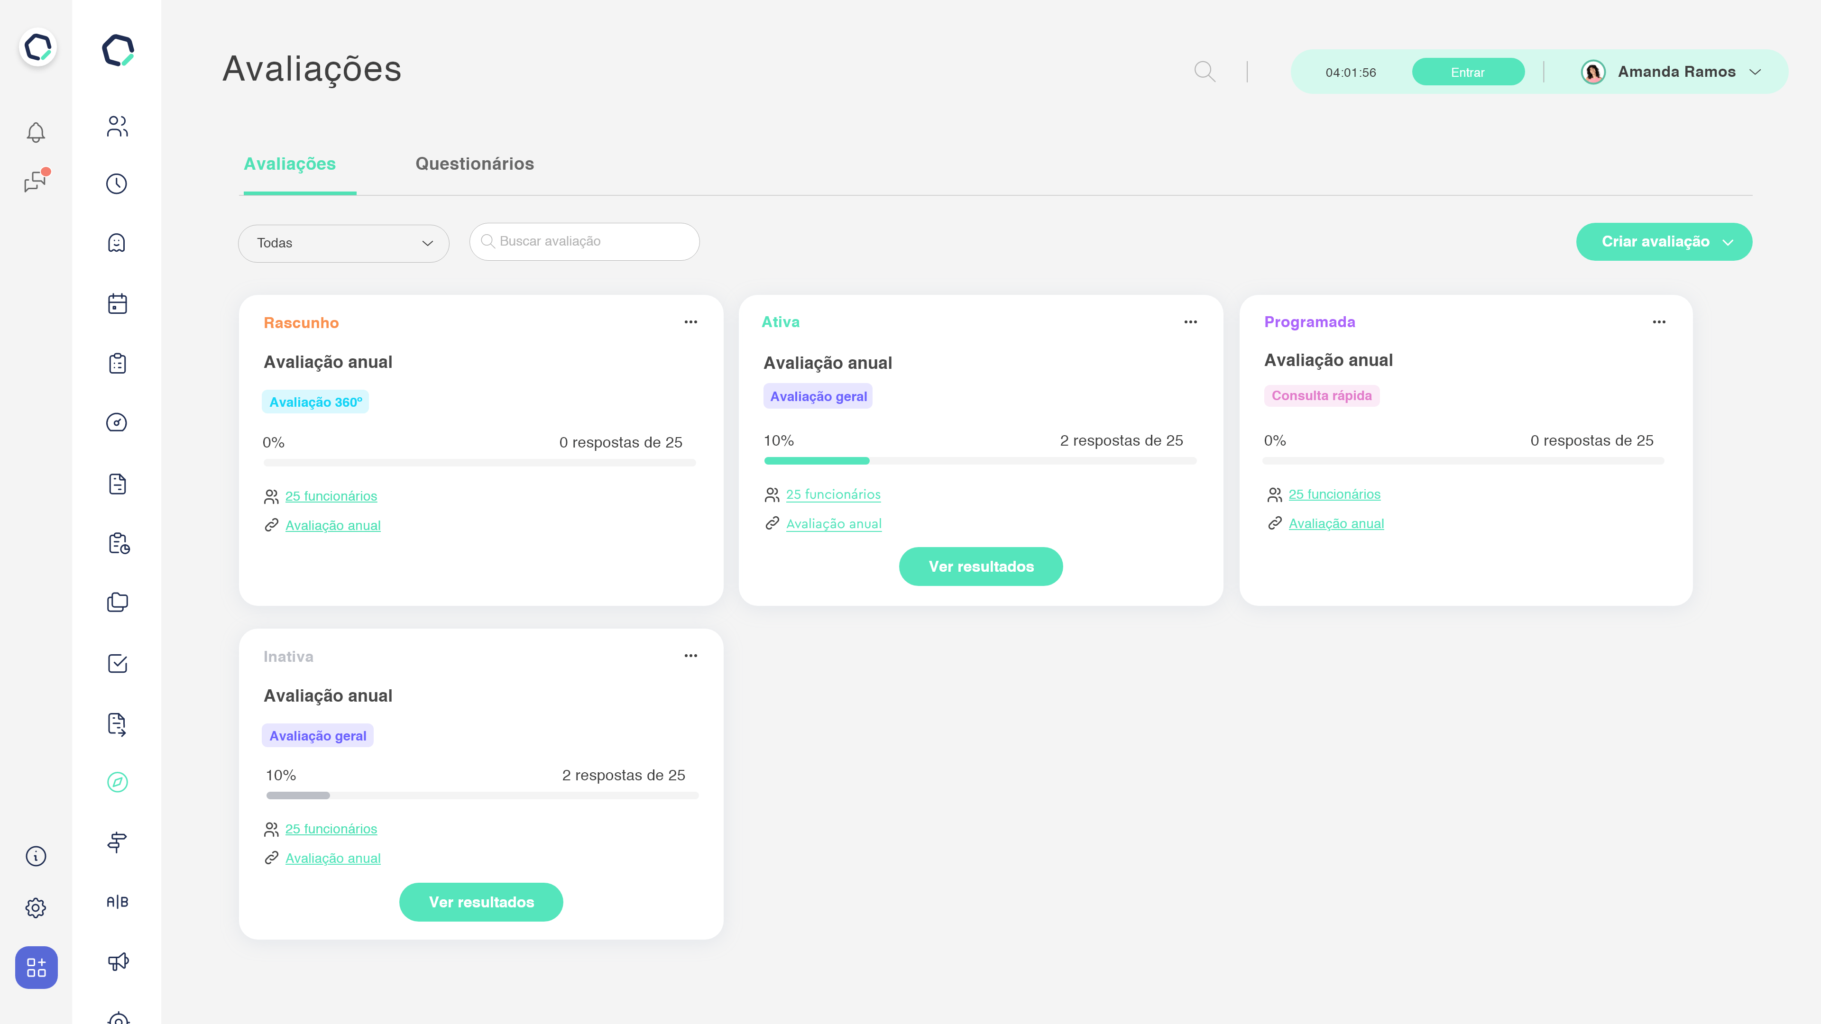Open the Rascunho card options menu
This screenshot has height=1024, width=1821.
[690, 322]
